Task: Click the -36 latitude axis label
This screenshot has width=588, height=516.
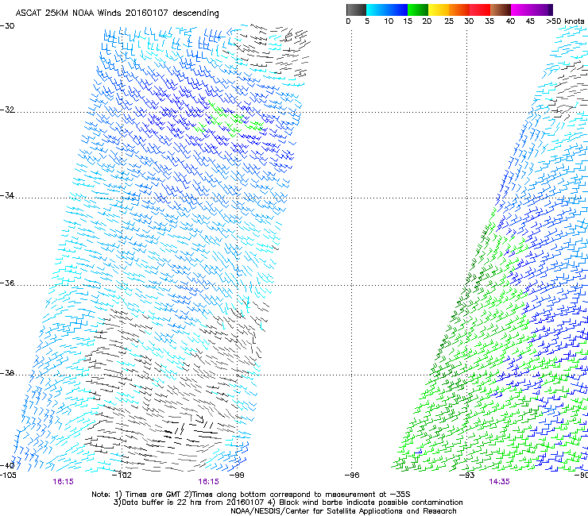Action: [x=7, y=283]
